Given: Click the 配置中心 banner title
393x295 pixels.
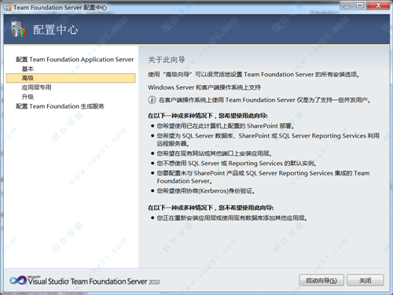Looking at the screenshot, I should pos(55,30).
